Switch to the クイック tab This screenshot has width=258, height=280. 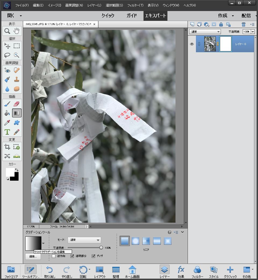(108, 16)
